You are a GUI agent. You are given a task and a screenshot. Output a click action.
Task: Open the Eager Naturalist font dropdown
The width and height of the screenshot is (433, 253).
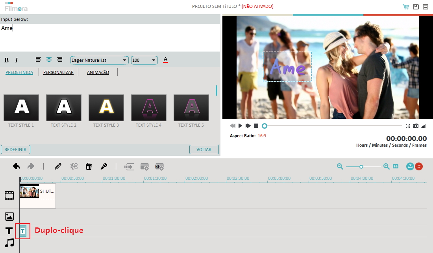click(98, 60)
